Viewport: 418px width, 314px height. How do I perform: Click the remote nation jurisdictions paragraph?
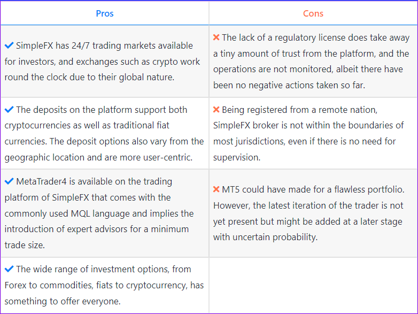309,133
